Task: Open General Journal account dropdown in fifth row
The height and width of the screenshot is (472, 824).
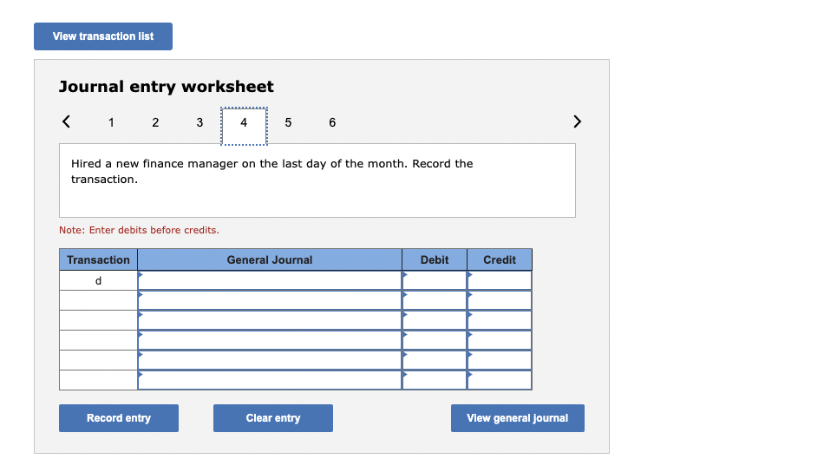Action: coord(270,360)
